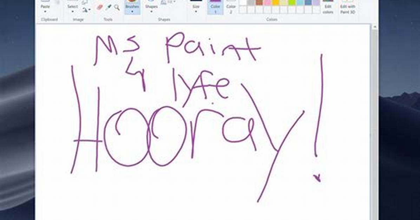The width and height of the screenshot is (420, 220).
Task: Pick the pink color swatch
Action: click(267, 2)
